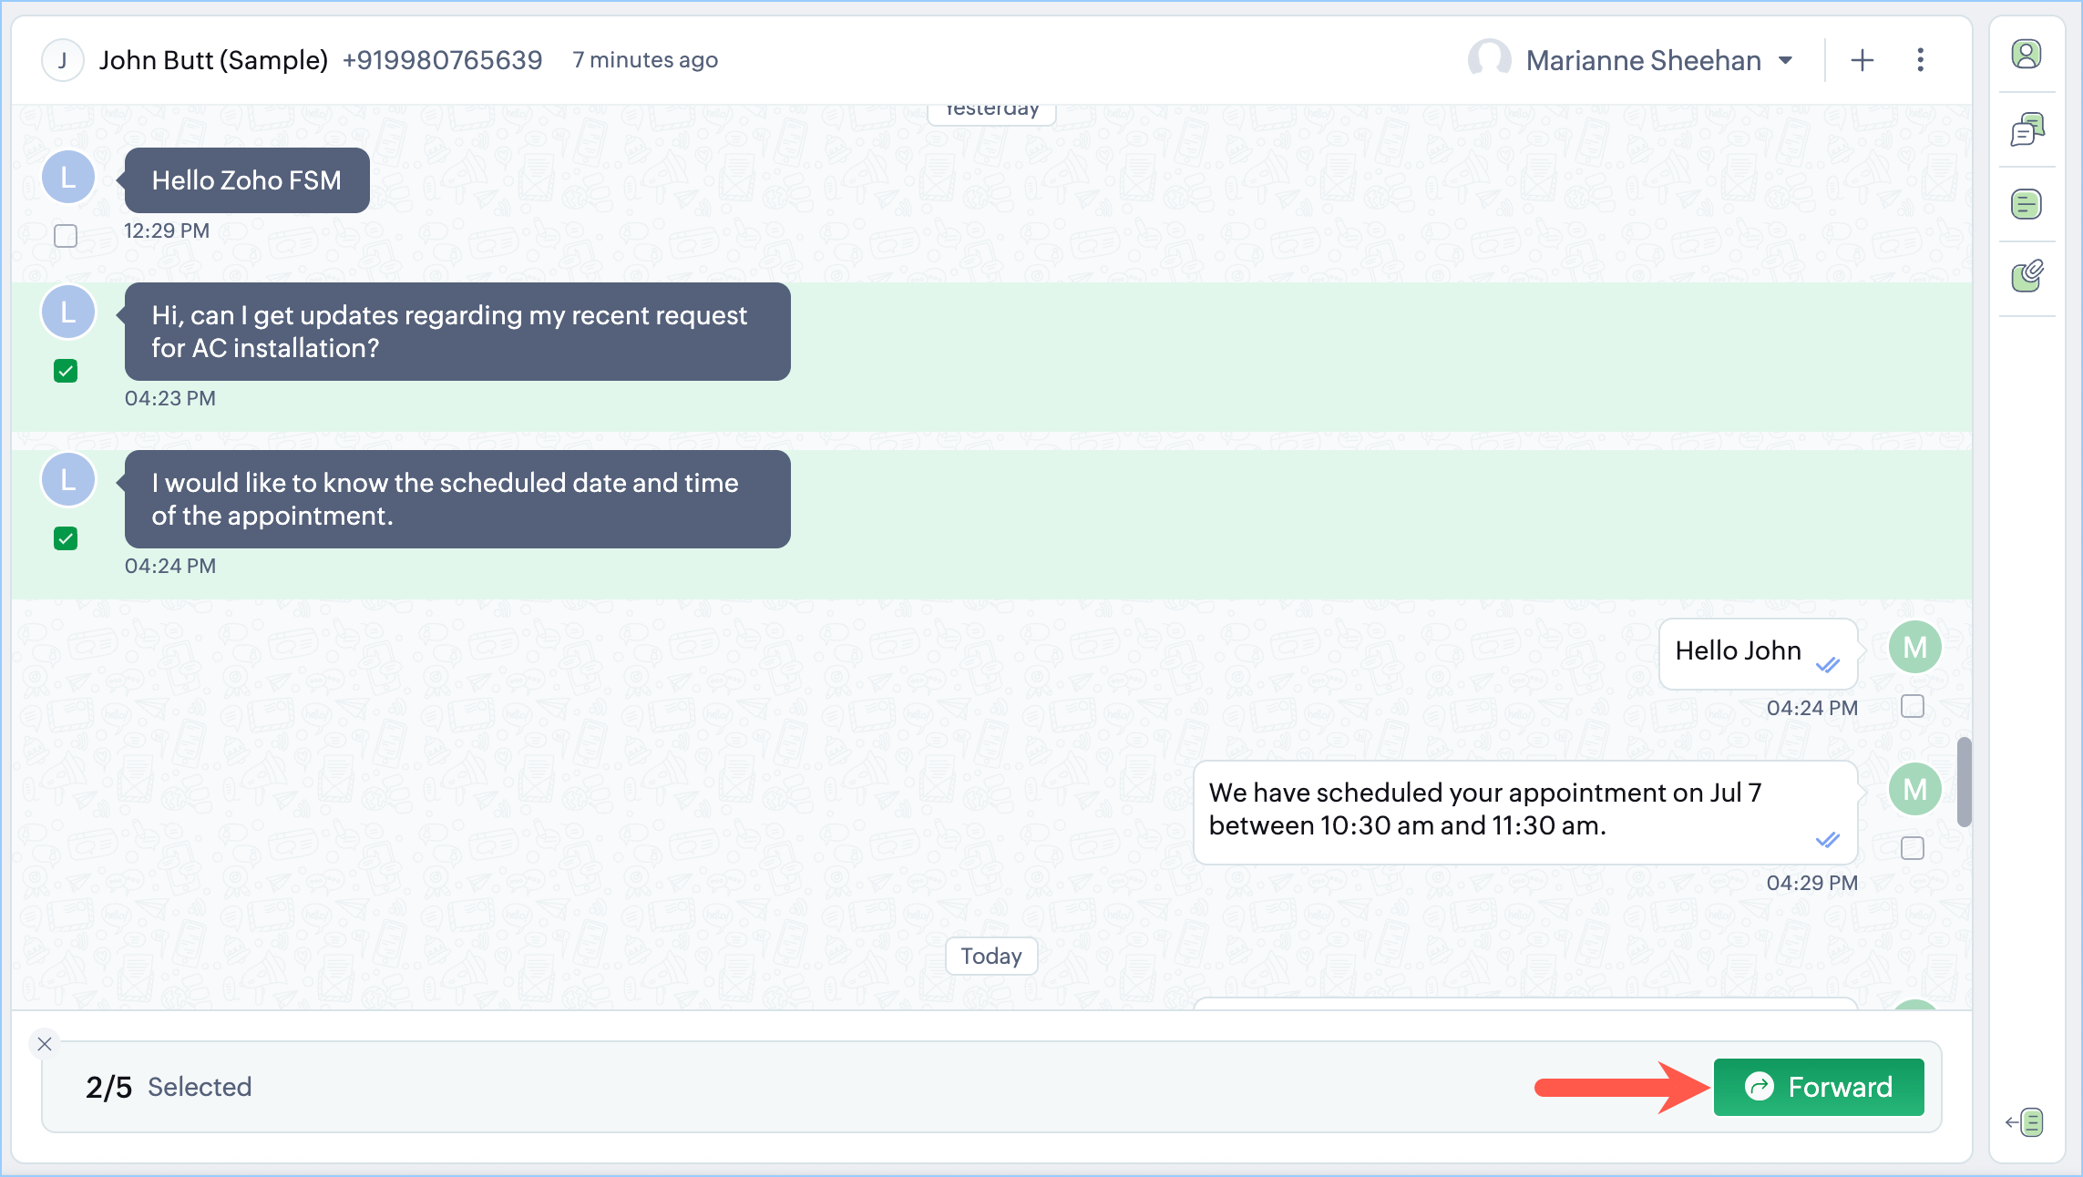Click the phone number +919980765639
The width and height of the screenshot is (2083, 1177).
pyautogui.click(x=442, y=60)
